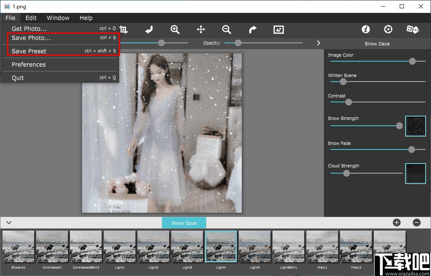Select the Crop tool icon
The height and width of the screenshot is (276, 431).
click(124, 30)
